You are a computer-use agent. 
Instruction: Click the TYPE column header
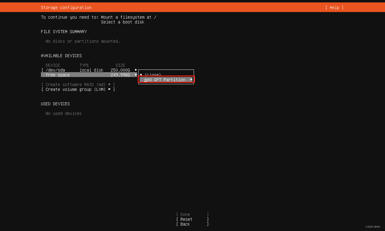[x=84, y=65]
